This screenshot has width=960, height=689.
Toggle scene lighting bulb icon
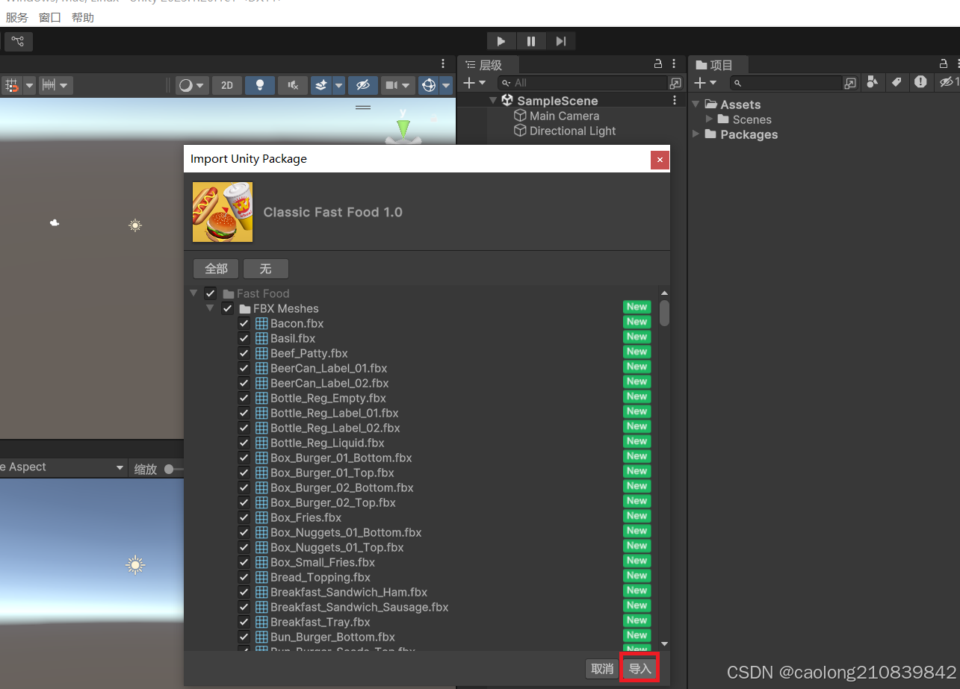point(260,86)
